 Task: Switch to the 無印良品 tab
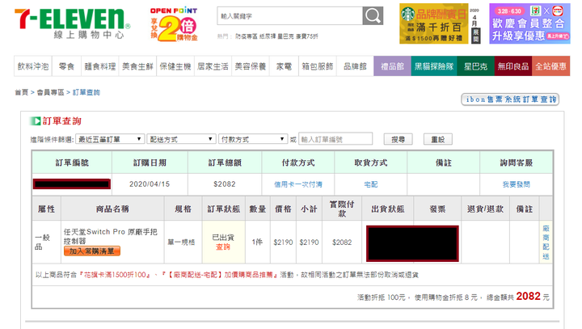pos(513,66)
